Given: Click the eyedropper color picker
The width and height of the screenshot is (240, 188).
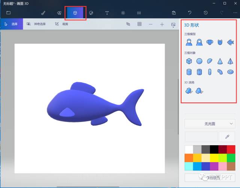Looking at the screenshot, I should tap(226, 136).
